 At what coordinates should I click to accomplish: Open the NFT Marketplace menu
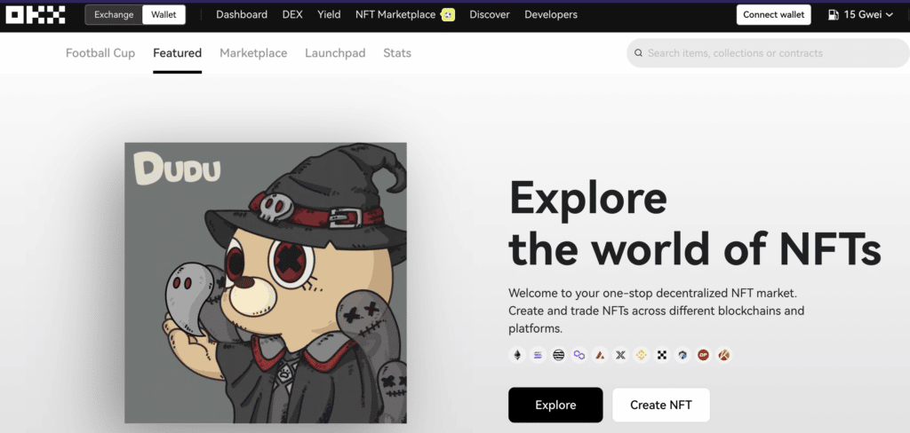395,15
